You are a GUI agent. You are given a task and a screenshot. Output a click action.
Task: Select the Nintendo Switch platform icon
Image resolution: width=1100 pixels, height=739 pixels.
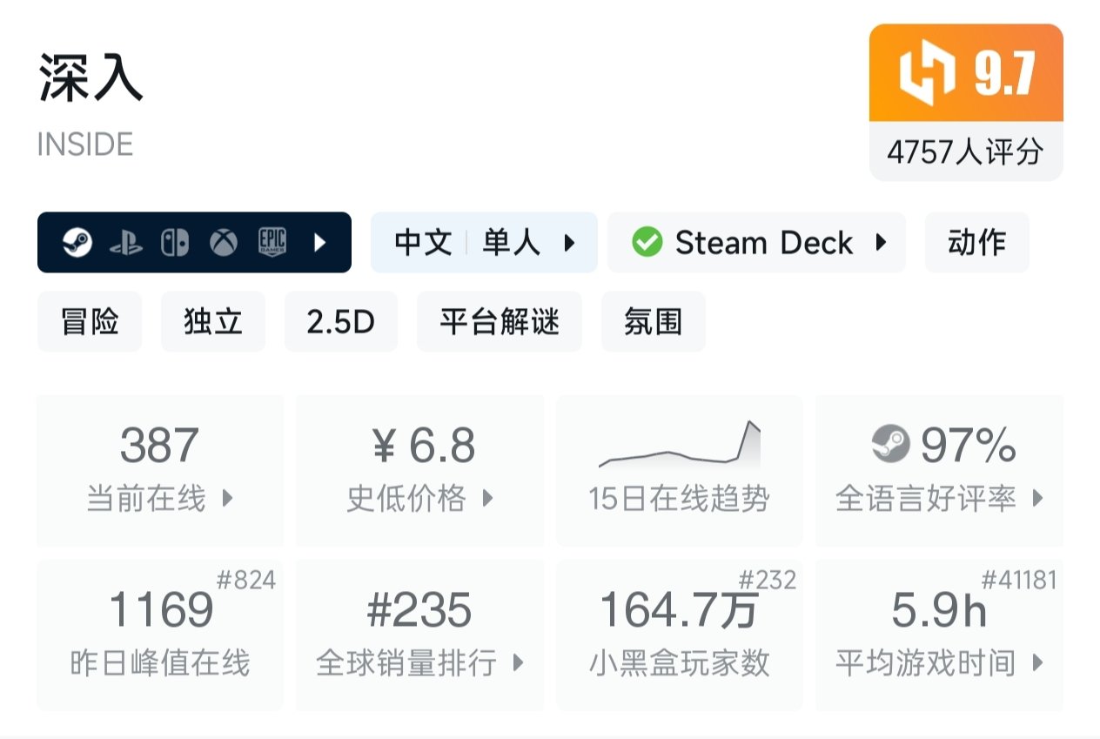[176, 241]
